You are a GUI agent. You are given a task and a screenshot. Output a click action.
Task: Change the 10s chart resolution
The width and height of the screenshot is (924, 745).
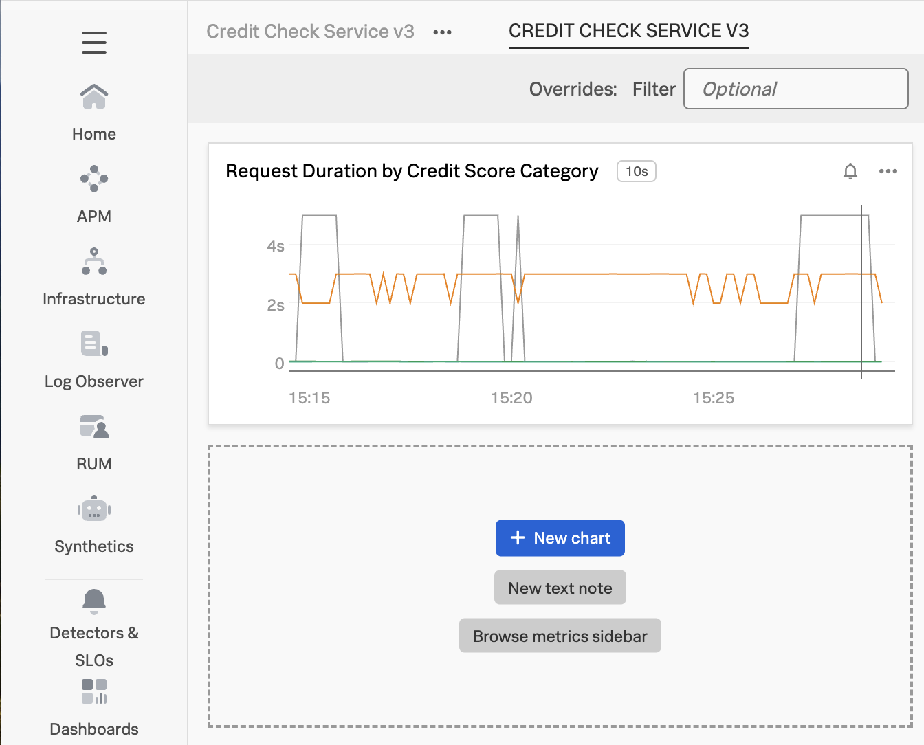coord(636,171)
